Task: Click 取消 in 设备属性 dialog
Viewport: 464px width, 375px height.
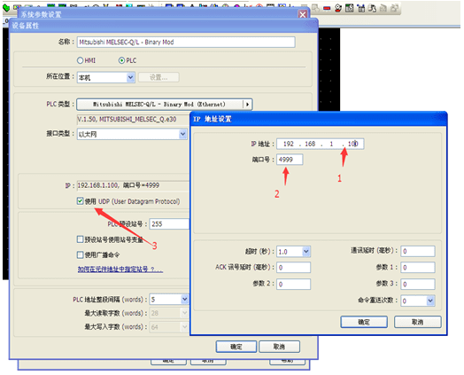Action: (279, 347)
